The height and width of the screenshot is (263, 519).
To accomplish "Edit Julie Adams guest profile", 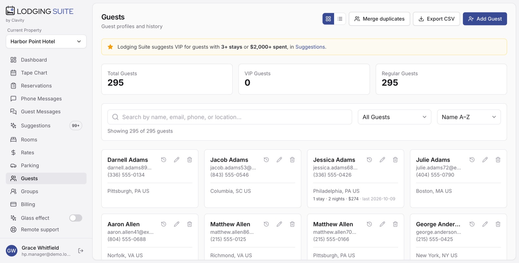I will pyautogui.click(x=485, y=160).
